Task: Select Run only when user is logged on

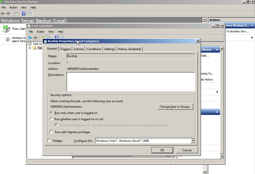Action: pos(51,112)
